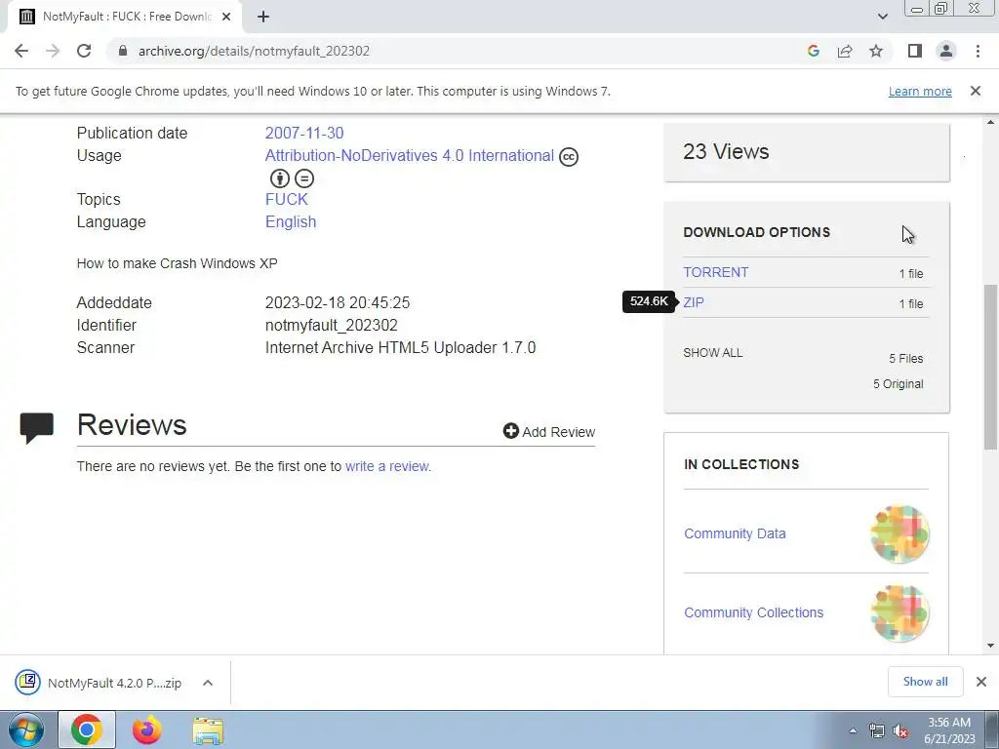Show hidden system tray icons
The height and width of the screenshot is (749, 999).
pyautogui.click(x=853, y=730)
